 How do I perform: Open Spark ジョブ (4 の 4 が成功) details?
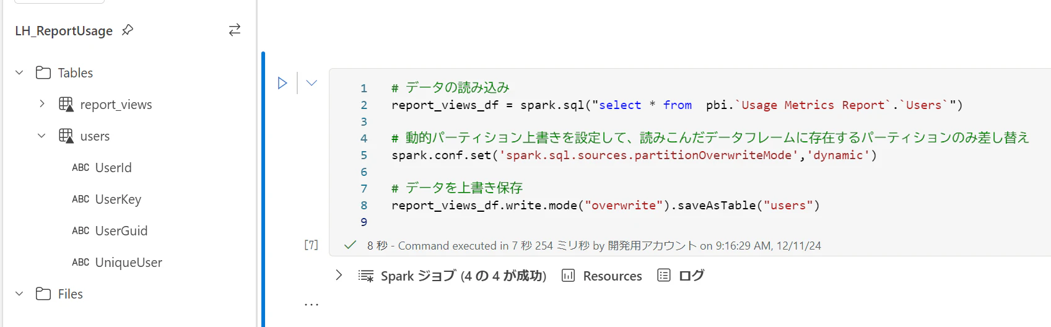463,276
